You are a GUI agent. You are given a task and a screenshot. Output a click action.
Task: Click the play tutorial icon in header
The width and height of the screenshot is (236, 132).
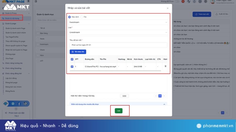[x=200, y=1]
